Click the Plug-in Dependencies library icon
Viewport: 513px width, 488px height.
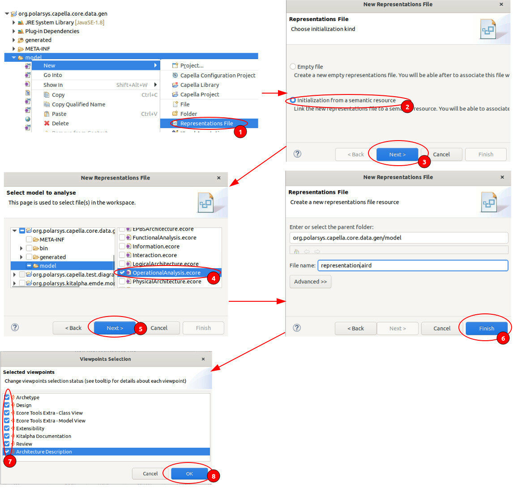tap(21, 31)
